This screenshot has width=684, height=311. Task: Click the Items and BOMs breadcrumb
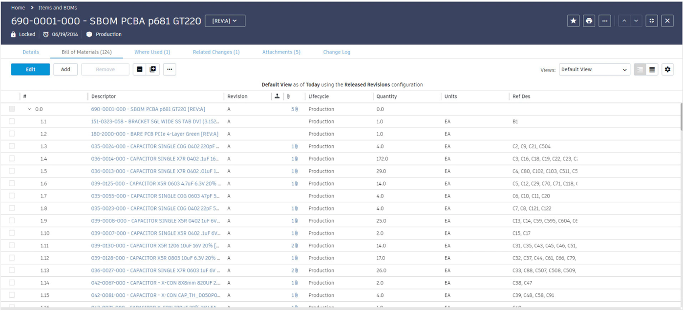pos(57,8)
